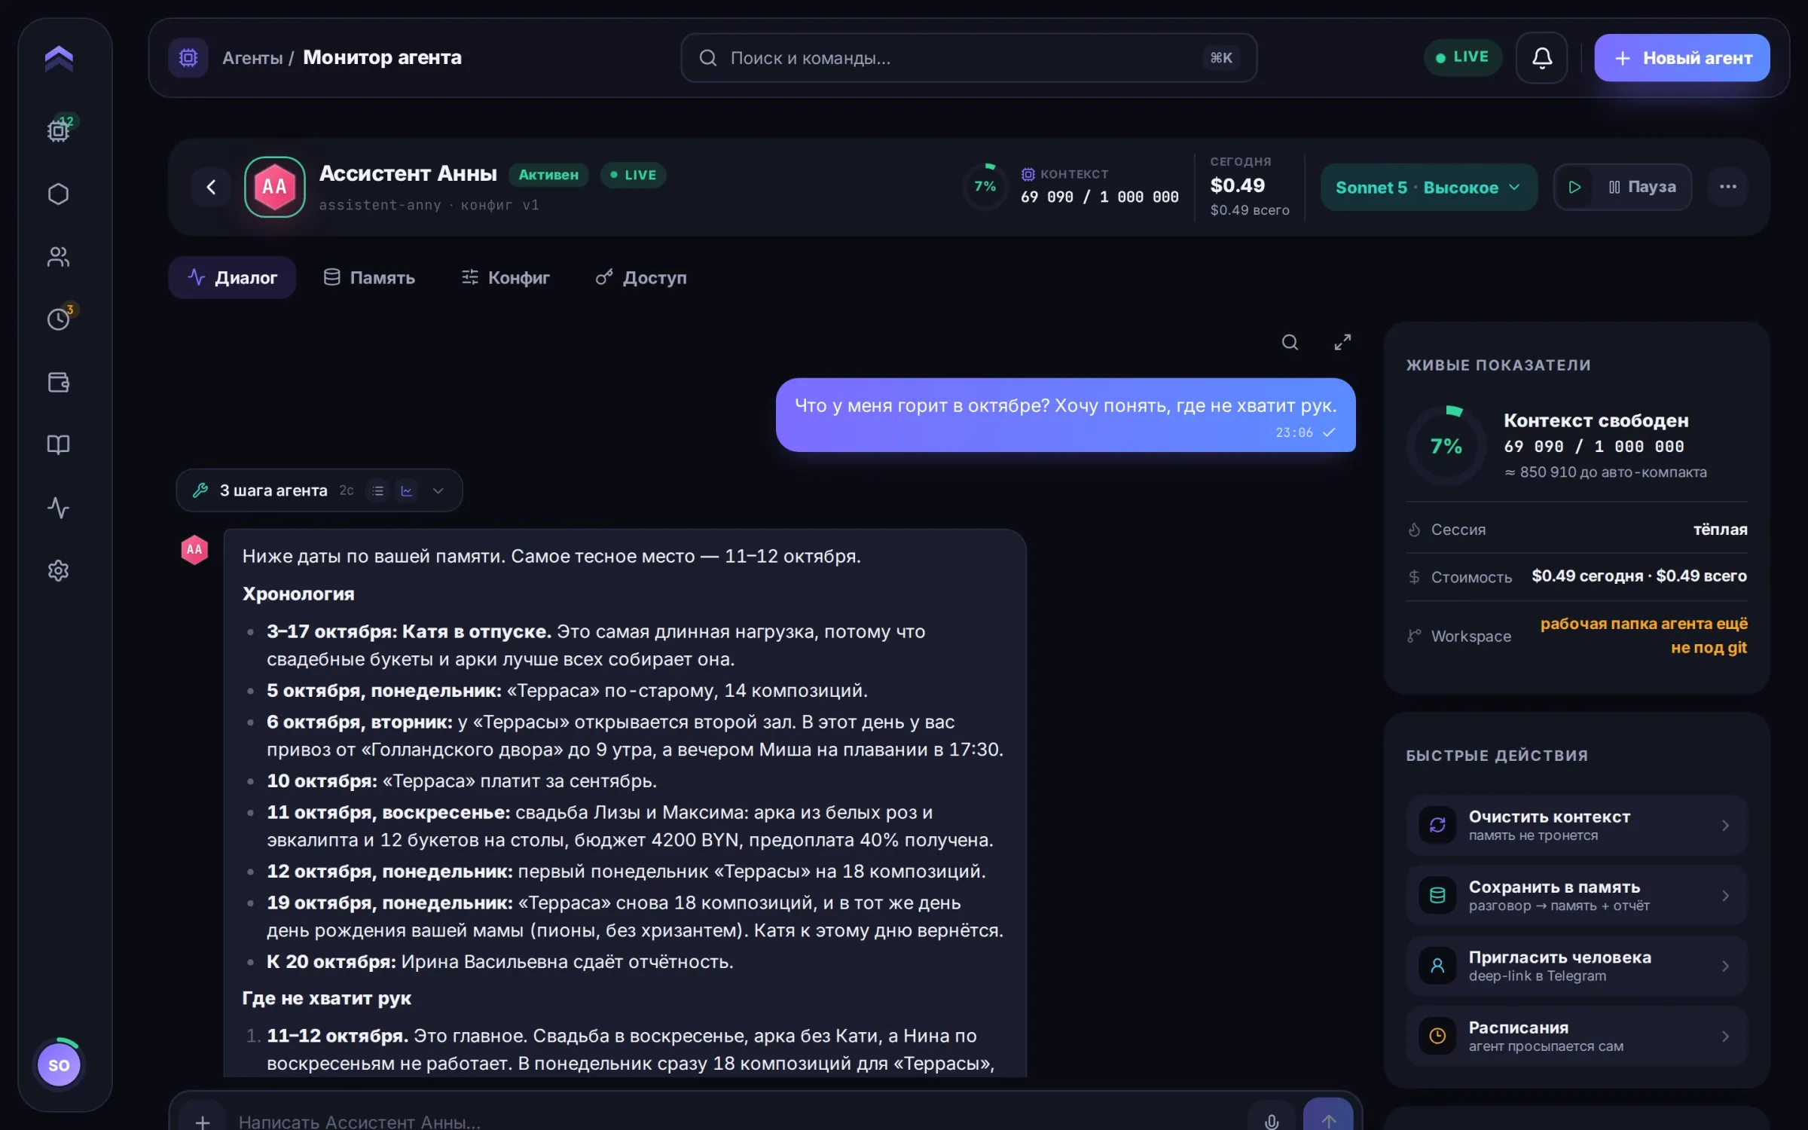Open settings gear in the sidebar
Image resolution: width=1808 pixels, height=1130 pixels.
point(59,570)
